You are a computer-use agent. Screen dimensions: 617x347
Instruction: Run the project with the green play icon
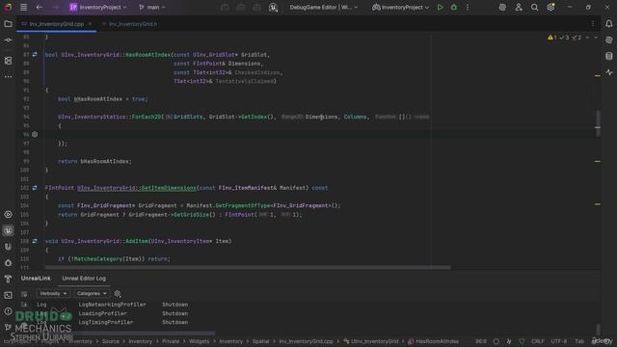(x=440, y=7)
